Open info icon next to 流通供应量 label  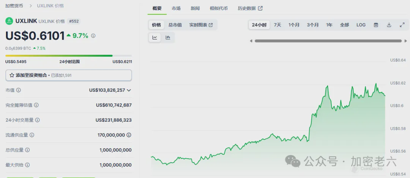(x=32, y=135)
